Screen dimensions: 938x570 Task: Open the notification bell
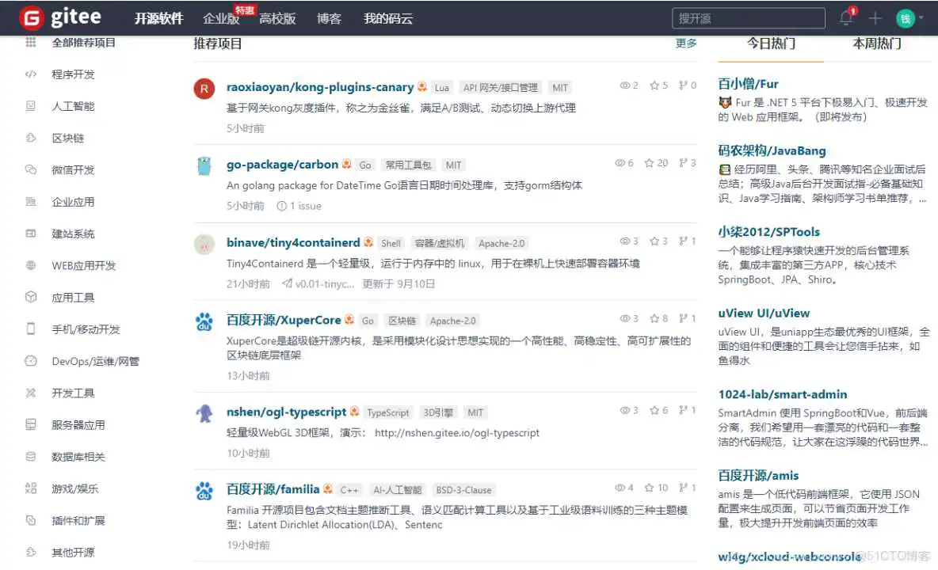[846, 18]
